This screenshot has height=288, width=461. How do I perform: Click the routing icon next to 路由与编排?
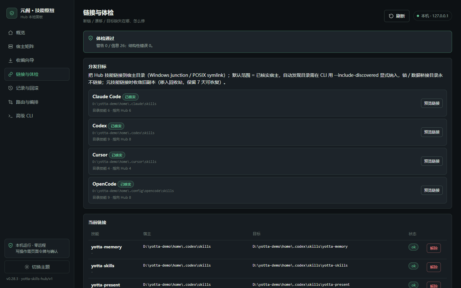[x=11, y=102]
